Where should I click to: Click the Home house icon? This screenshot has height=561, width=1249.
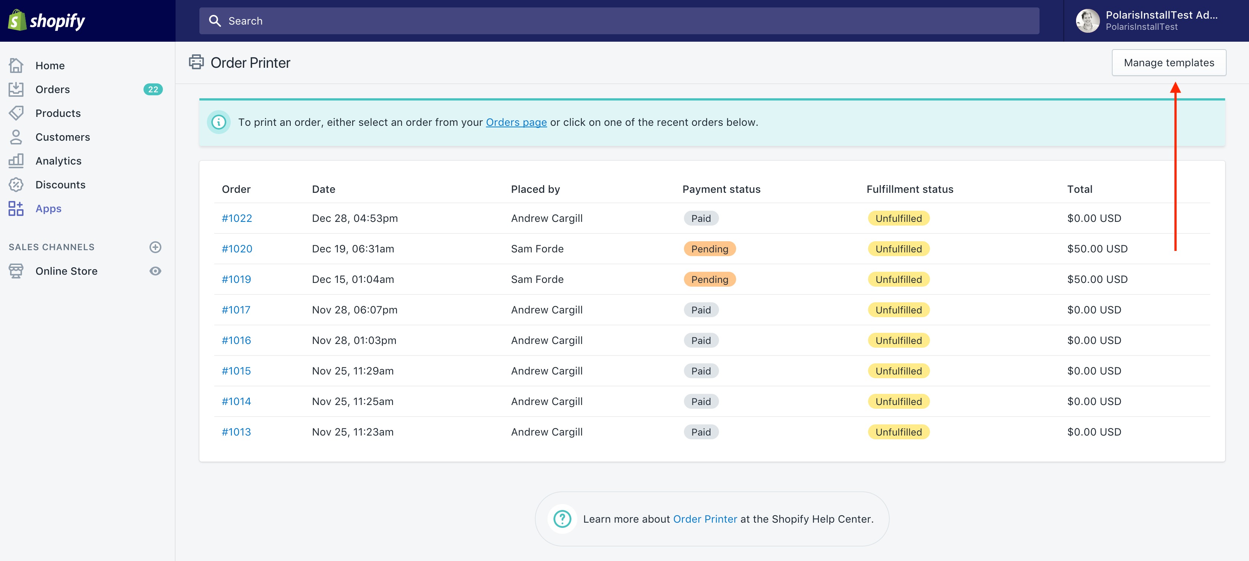[x=16, y=66]
